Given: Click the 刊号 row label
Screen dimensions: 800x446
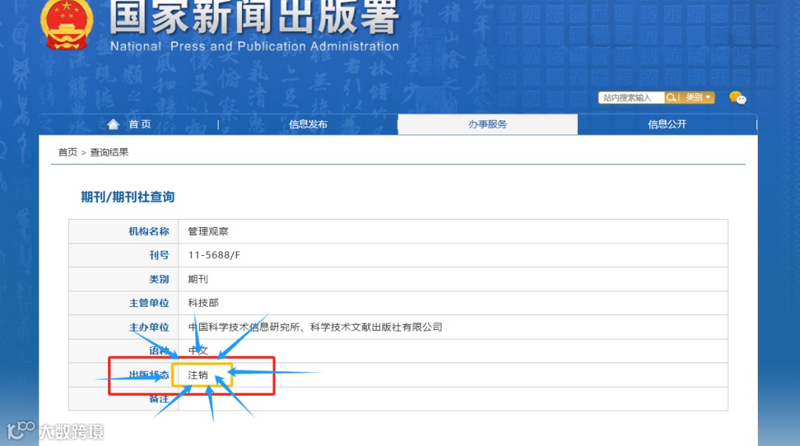Looking at the screenshot, I should (159, 255).
